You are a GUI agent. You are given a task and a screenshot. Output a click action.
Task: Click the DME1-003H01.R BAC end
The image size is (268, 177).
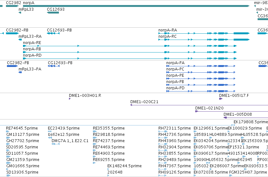[x=70, y=99]
